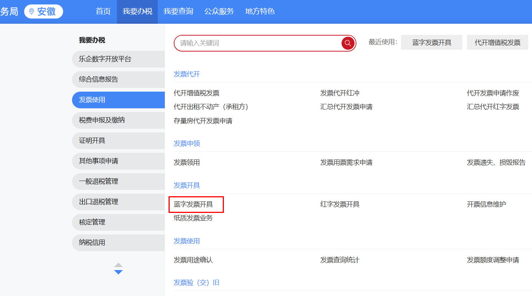
Task: Select sidebar item 一般退税管理
Action: click(x=118, y=181)
